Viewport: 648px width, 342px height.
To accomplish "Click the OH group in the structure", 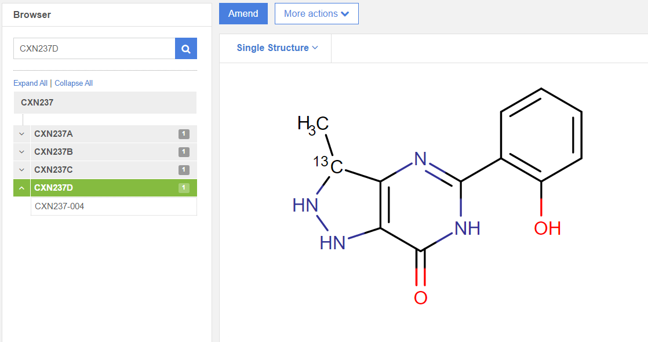I will coord(547,228).
